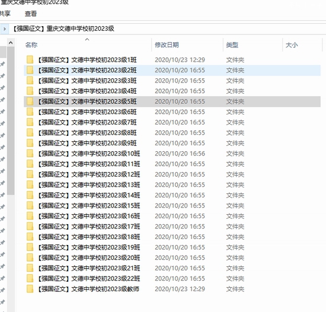326x312 pixels.
Task: Sort by the 大小 column header
Action: pos(292,44)
